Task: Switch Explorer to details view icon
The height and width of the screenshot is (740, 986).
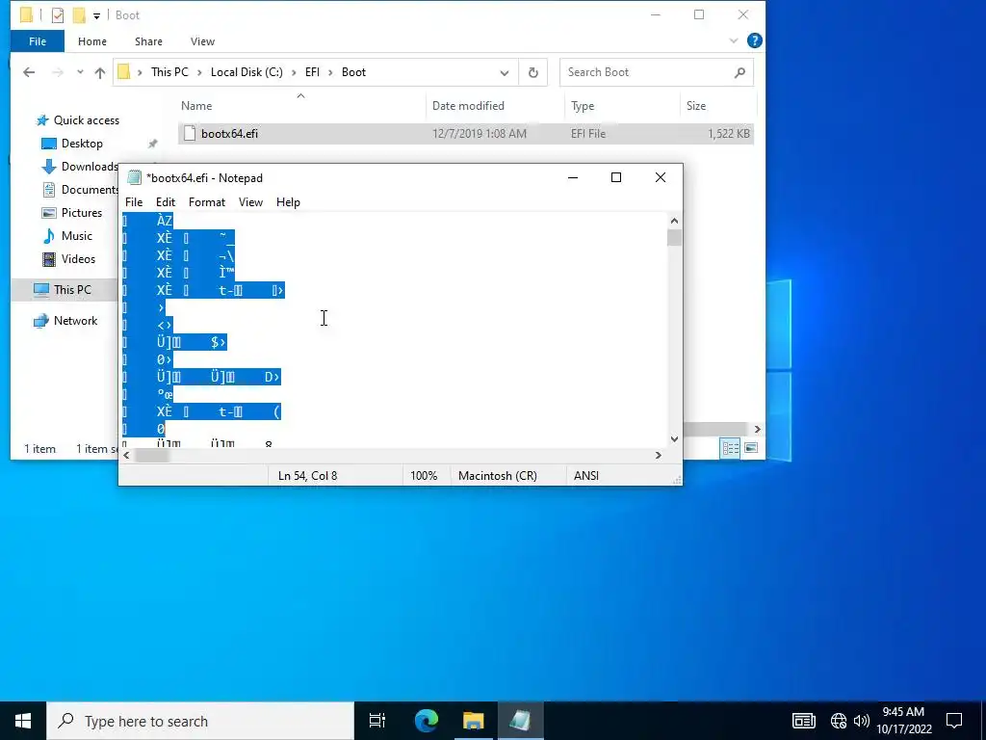Action: click(731, 448)
